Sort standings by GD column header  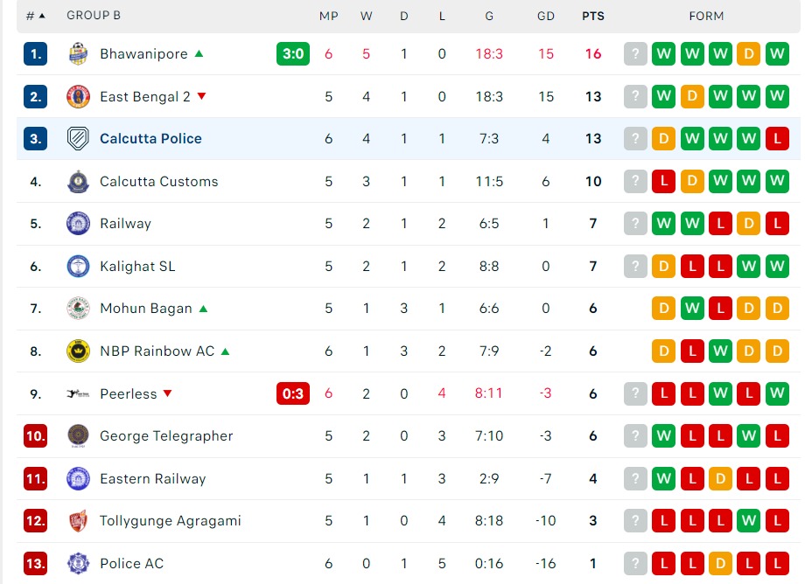tap(546, 16)
